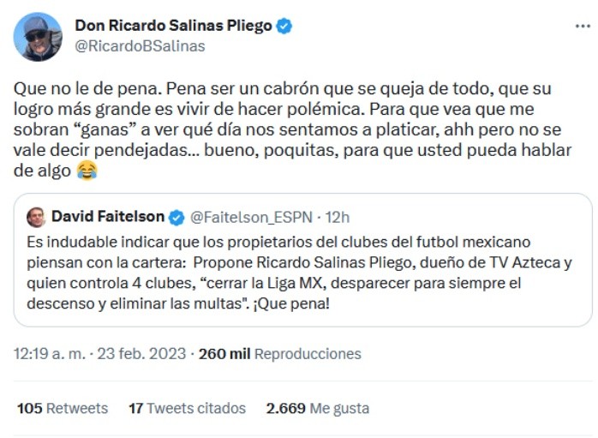Viewport: 598px width, 438px height.
Task: View the 260 mil Reproducciones count
Action: [x=279, y=353]
